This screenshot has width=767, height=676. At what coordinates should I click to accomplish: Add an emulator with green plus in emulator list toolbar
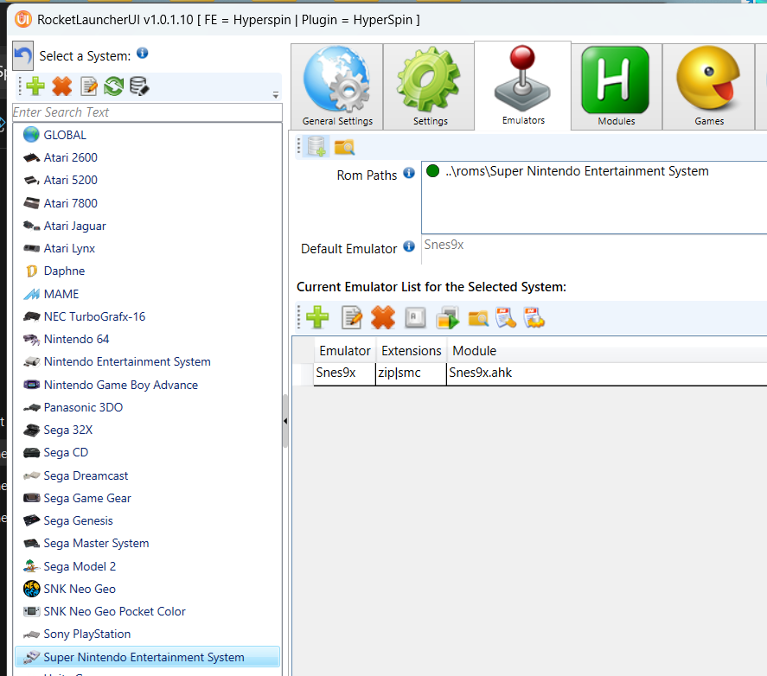coord(317,317)
